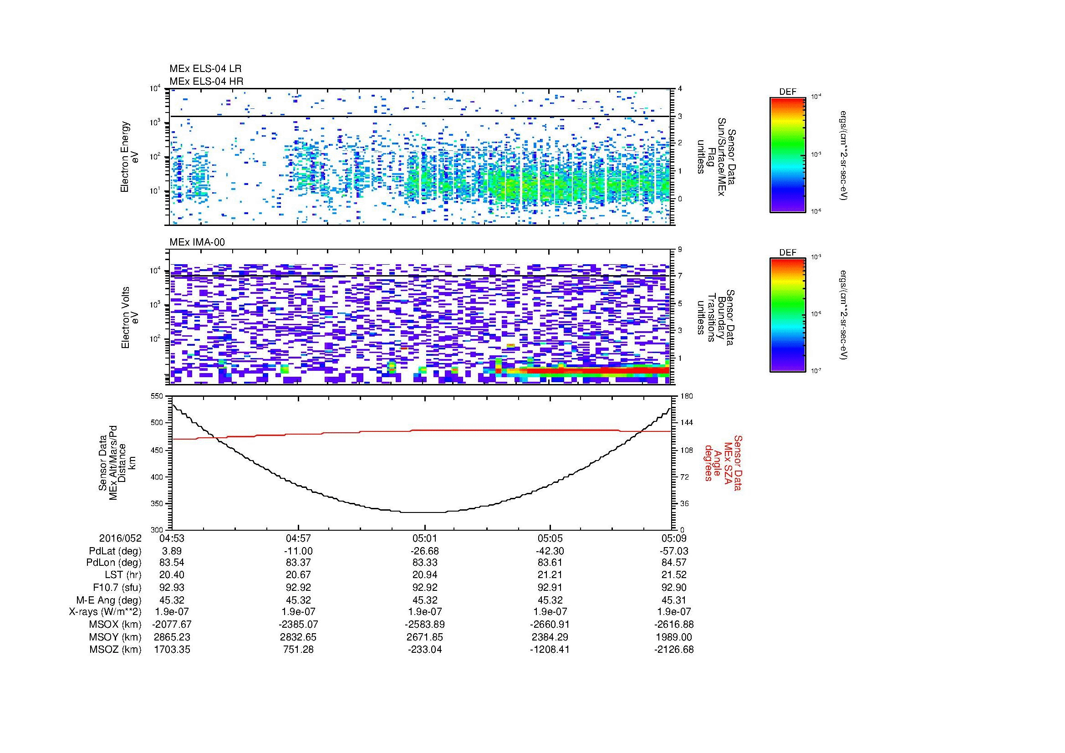1065x753 pixels.
Task: Click the time tick label 05:01
Action: pyautogui.click(x=425, y=538)
